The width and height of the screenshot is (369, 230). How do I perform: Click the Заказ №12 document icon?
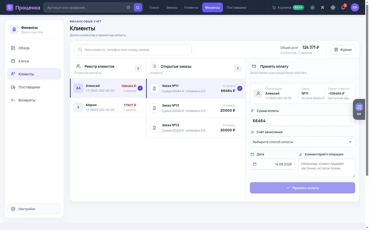154,128
